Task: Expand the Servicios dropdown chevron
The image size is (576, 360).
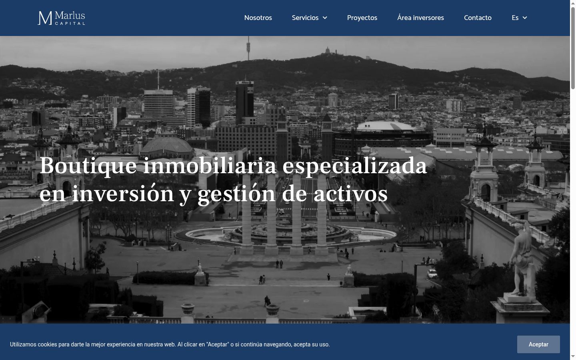Action: pos(325,18)
